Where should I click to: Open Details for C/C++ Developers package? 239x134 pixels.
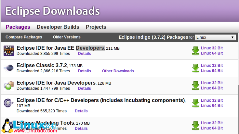click(81, 111)
